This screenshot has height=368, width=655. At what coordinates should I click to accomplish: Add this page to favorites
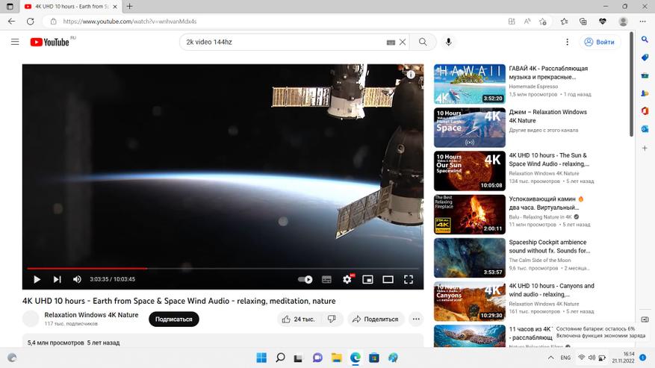pos(543,22)
